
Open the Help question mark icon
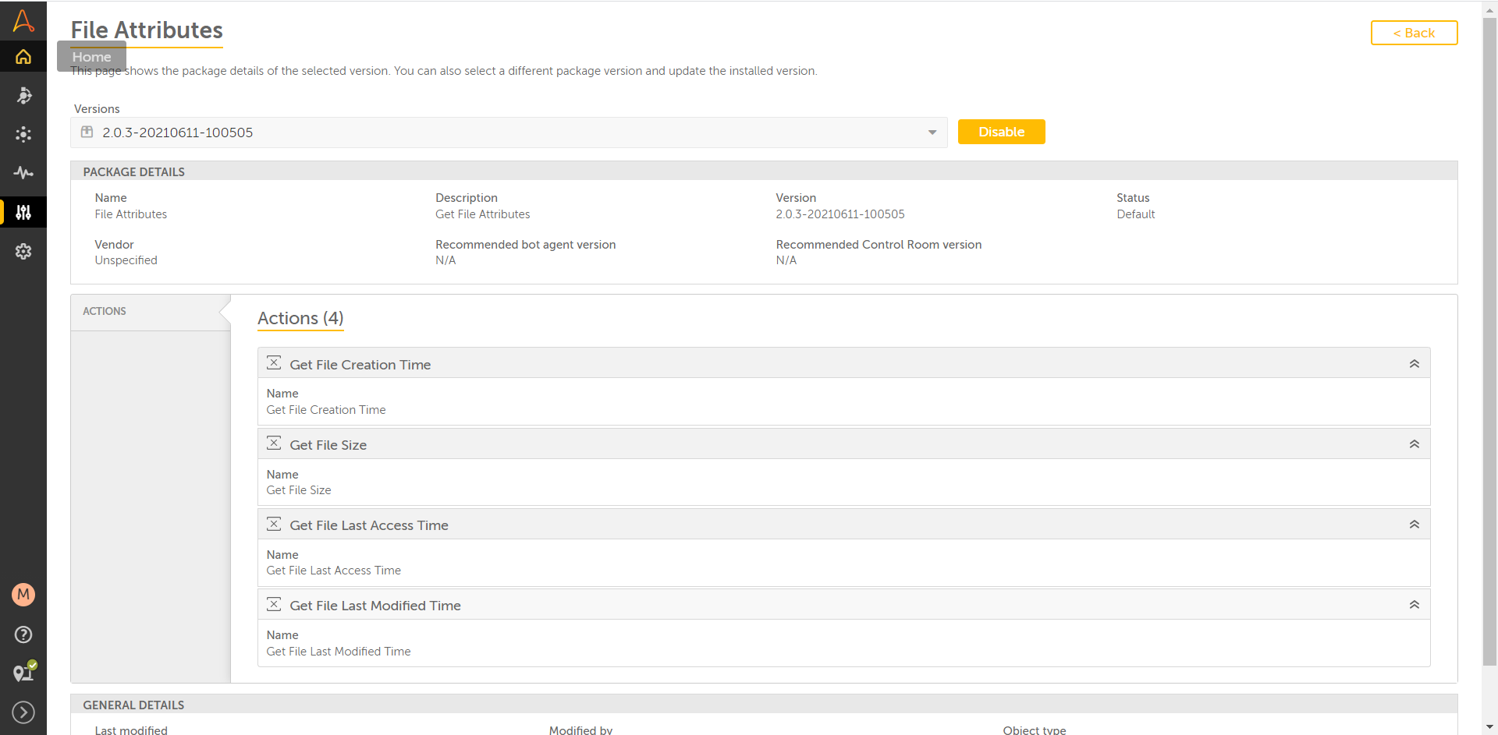[x=23, y=634]
